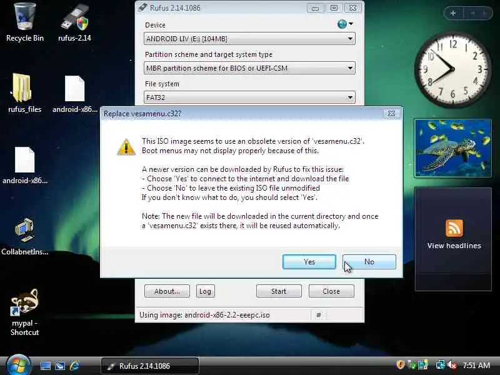The image size is (500, 375).
Task: Expand the File system FAT32 dropdown
Action: click(x=249, y=97)
